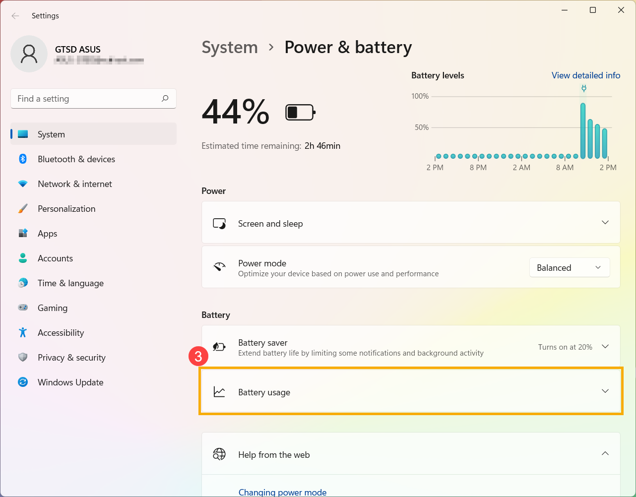Click the Apps icon in sidebar
The height and width of the screenshot is (497, 636).
(x=23, y=233)
